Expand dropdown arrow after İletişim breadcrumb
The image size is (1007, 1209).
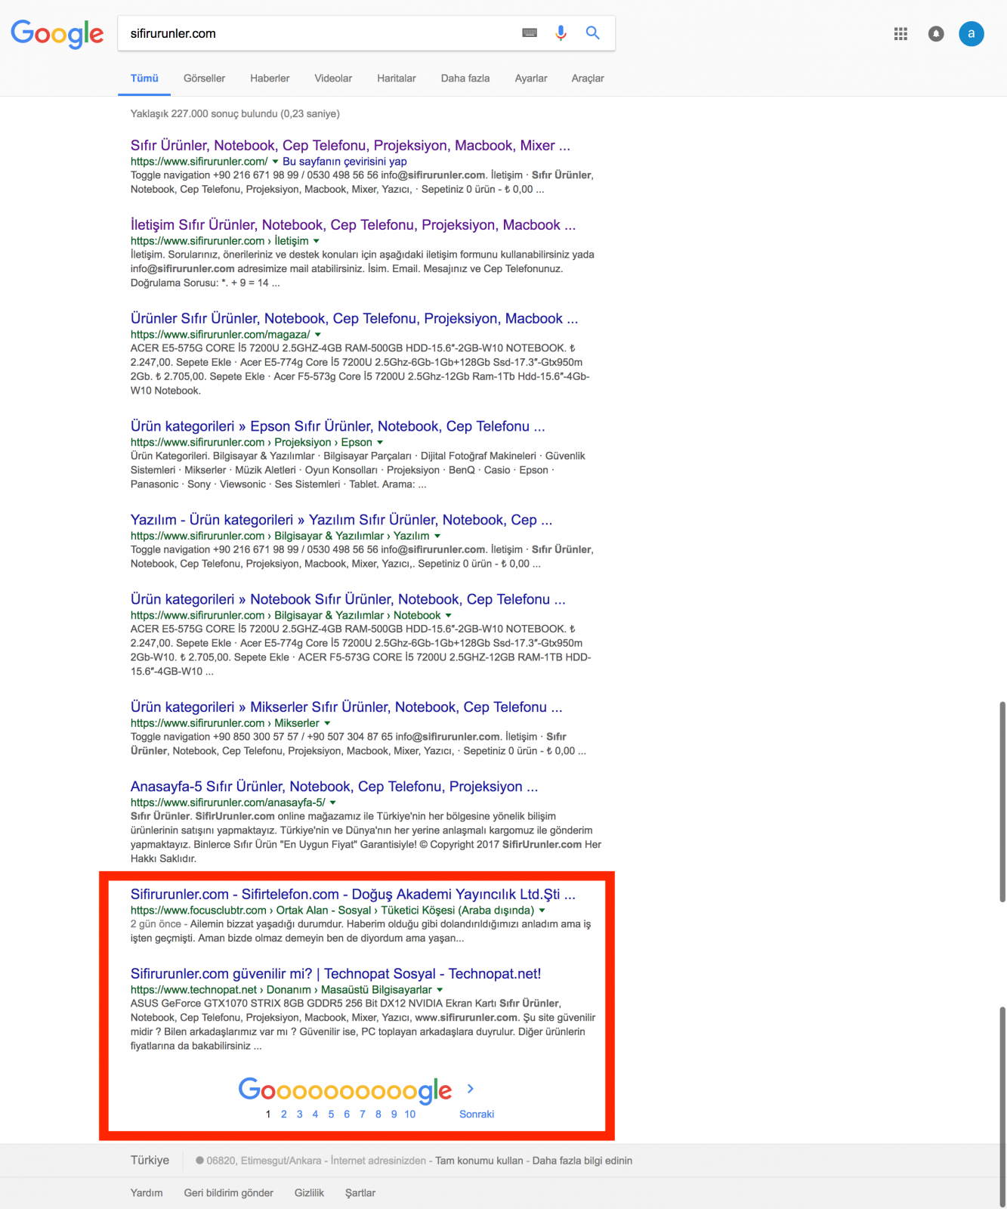tap(316, 241)
